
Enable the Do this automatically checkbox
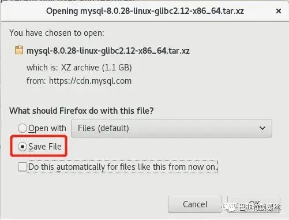(22, 167)
